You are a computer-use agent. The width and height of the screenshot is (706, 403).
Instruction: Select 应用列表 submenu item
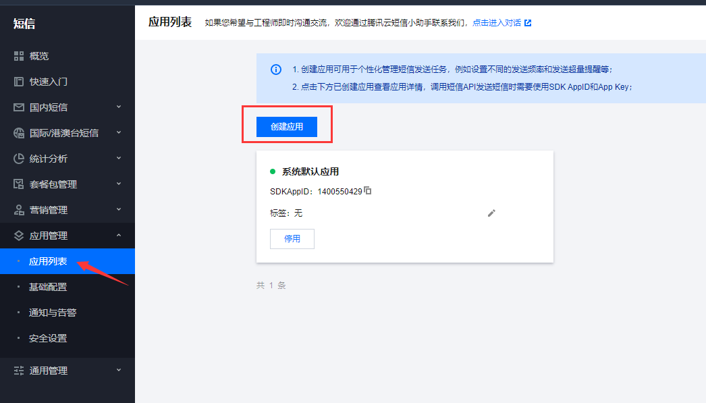(x=67, y=261)
